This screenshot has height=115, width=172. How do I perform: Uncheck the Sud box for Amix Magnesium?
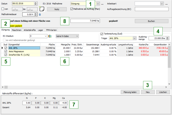click(6, 51)
